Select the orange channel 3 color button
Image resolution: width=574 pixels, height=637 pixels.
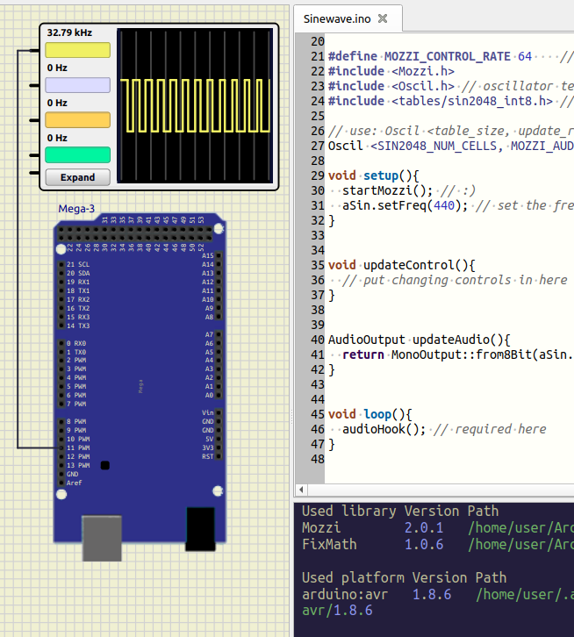[x=77, y=120]
